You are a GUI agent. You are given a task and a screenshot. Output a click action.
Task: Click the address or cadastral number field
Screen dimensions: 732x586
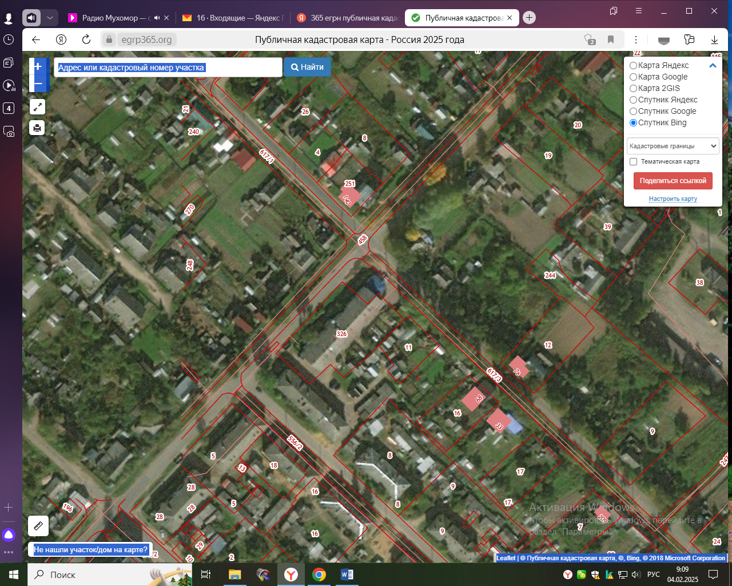point(168,68)
